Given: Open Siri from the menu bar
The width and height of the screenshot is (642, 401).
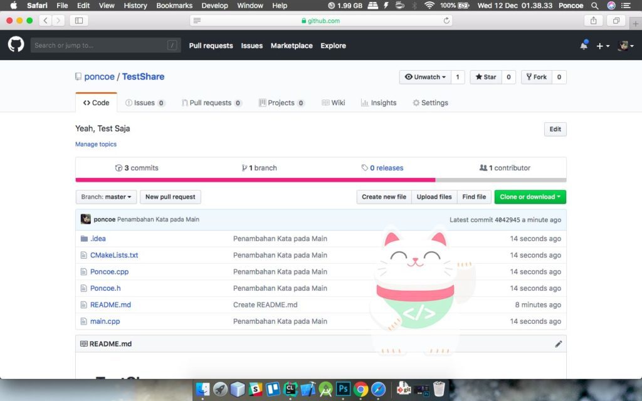Looking at the screenshot, I should (x=611, y=6).
